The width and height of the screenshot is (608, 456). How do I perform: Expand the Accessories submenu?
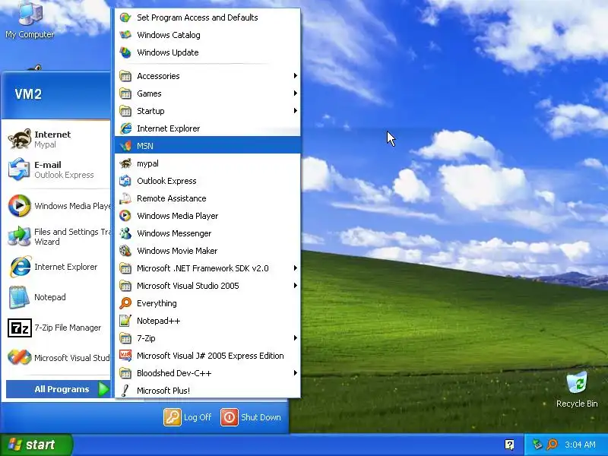coord(207,76)
